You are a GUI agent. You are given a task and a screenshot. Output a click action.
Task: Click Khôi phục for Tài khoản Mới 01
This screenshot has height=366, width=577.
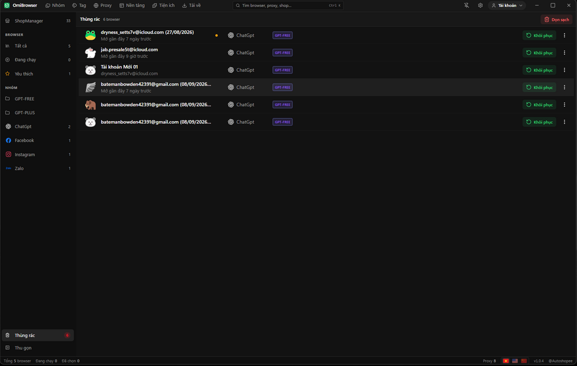coord(539,70)
